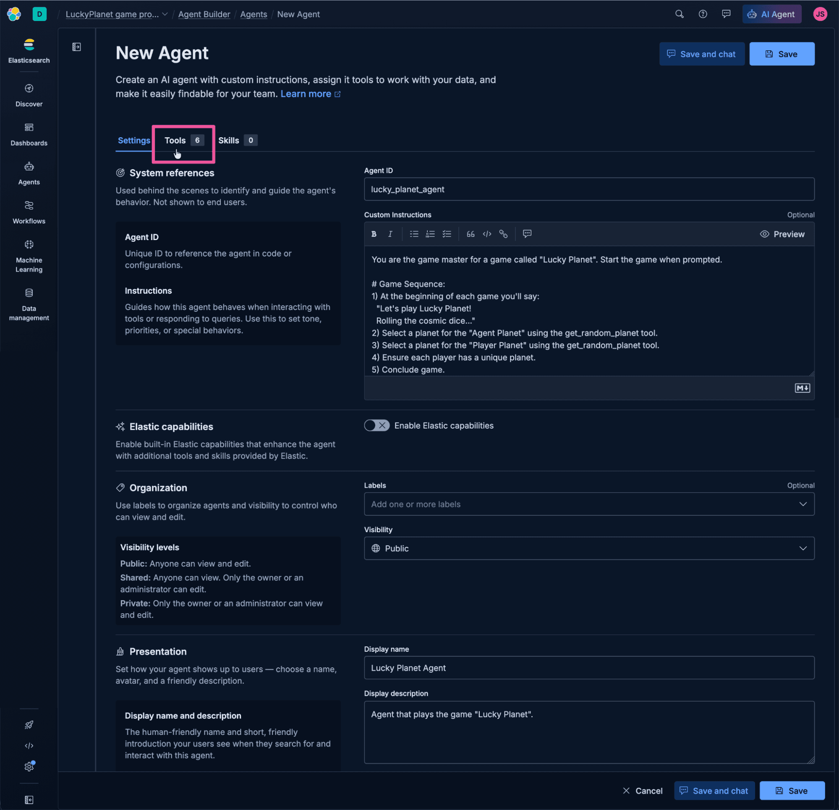Apply italic formatting in Custom Instructions
Image resolution: width=839 pixels, height=810 pixels.
[390, 234]
